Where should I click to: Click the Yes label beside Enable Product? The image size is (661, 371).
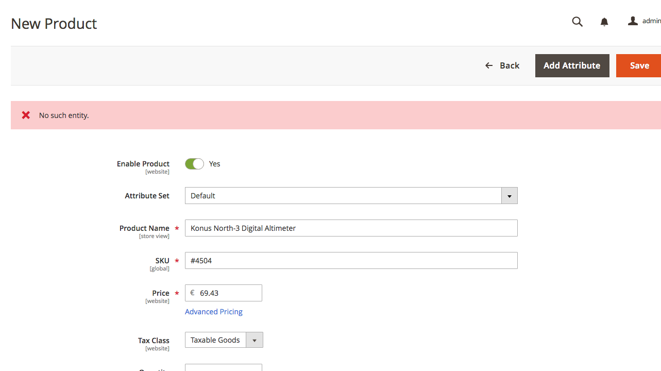tap(214, 163)
